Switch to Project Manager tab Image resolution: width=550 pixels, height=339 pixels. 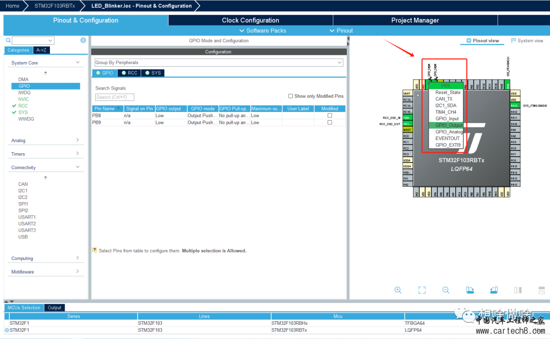[415, 20]
